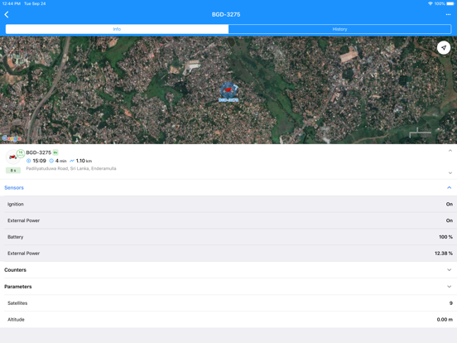Tap the mileage icon beside 1.10 km
The width and height of the screenshot is (457, 343).
(x=72, y=161)
